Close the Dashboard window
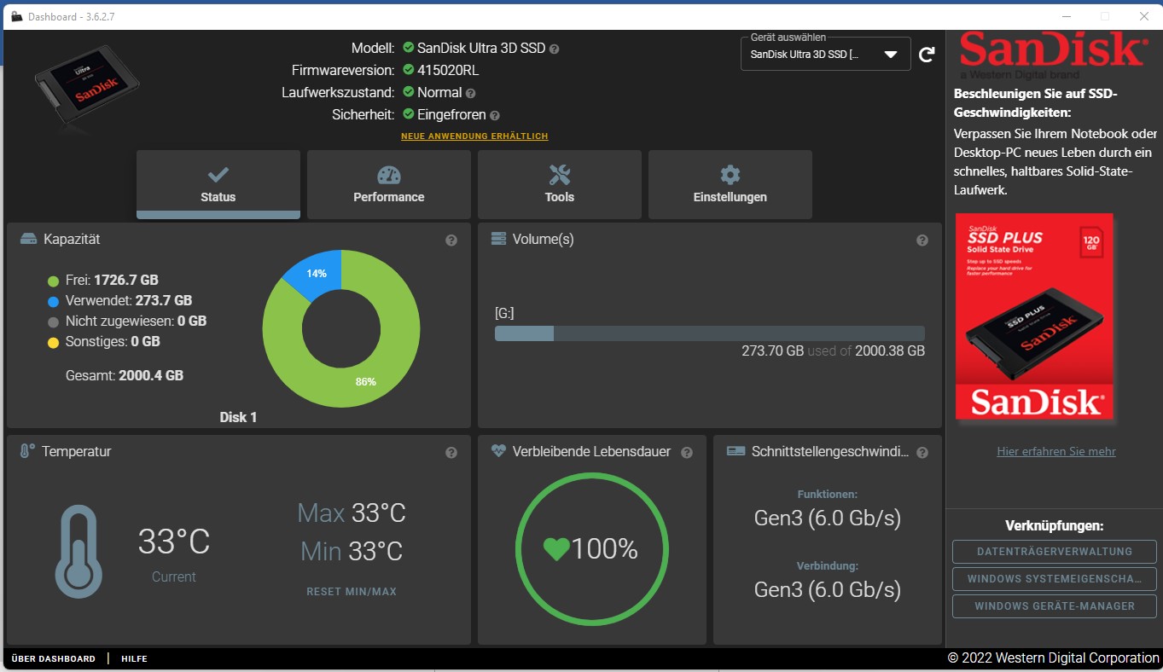Image resolution: width=1163 pixels, height=672 pixels. tap(1143, 16)
